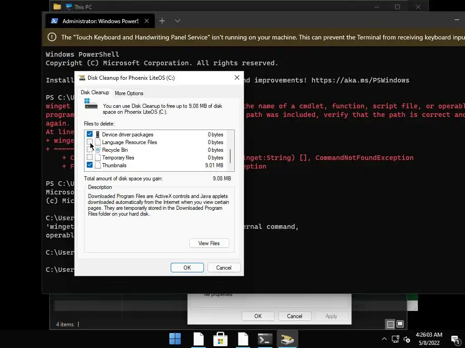Open the Terminal taskbar icon

coord(265,339)
